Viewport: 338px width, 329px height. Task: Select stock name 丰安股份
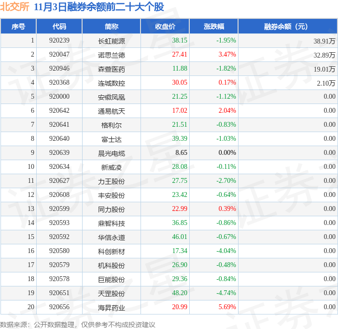[112, 195]
